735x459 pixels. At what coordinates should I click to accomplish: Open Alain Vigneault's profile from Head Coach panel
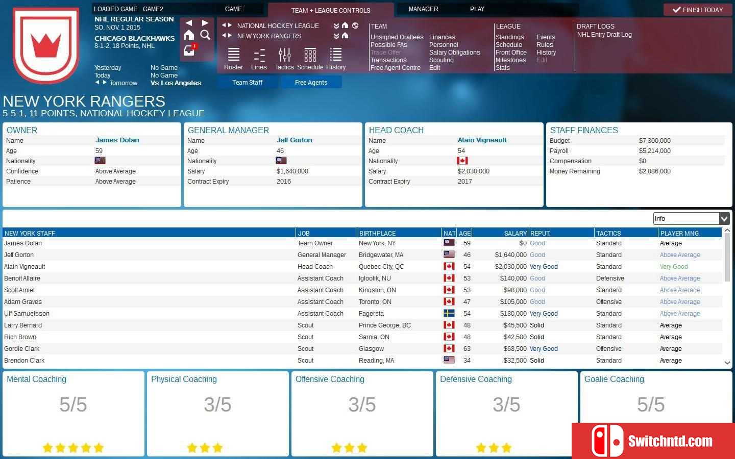[x=482, y=140]
